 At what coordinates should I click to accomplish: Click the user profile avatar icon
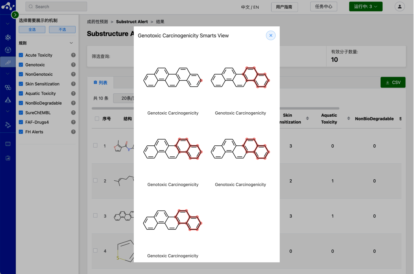point(400,6)
